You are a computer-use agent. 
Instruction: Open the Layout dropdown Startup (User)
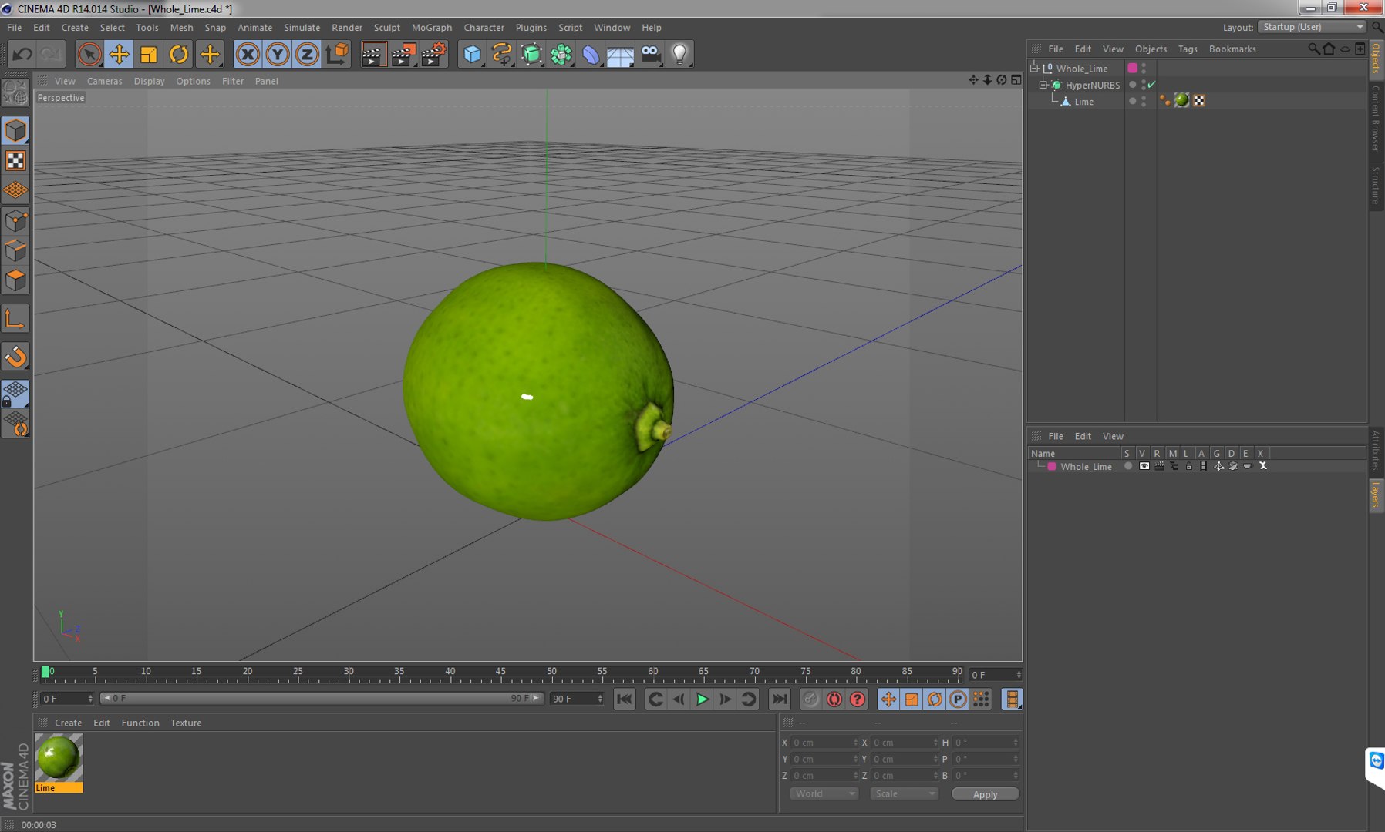pos(1313,27)
